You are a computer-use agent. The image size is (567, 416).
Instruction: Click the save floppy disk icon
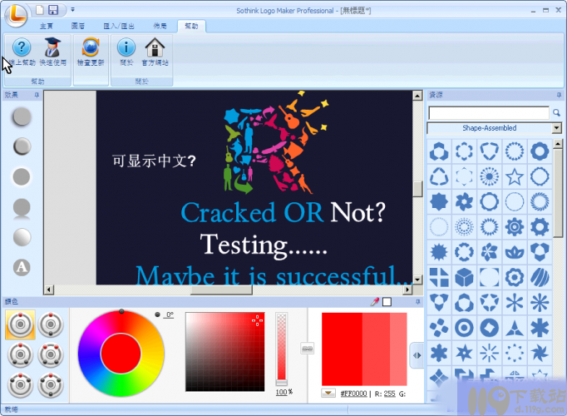(53, 10)
